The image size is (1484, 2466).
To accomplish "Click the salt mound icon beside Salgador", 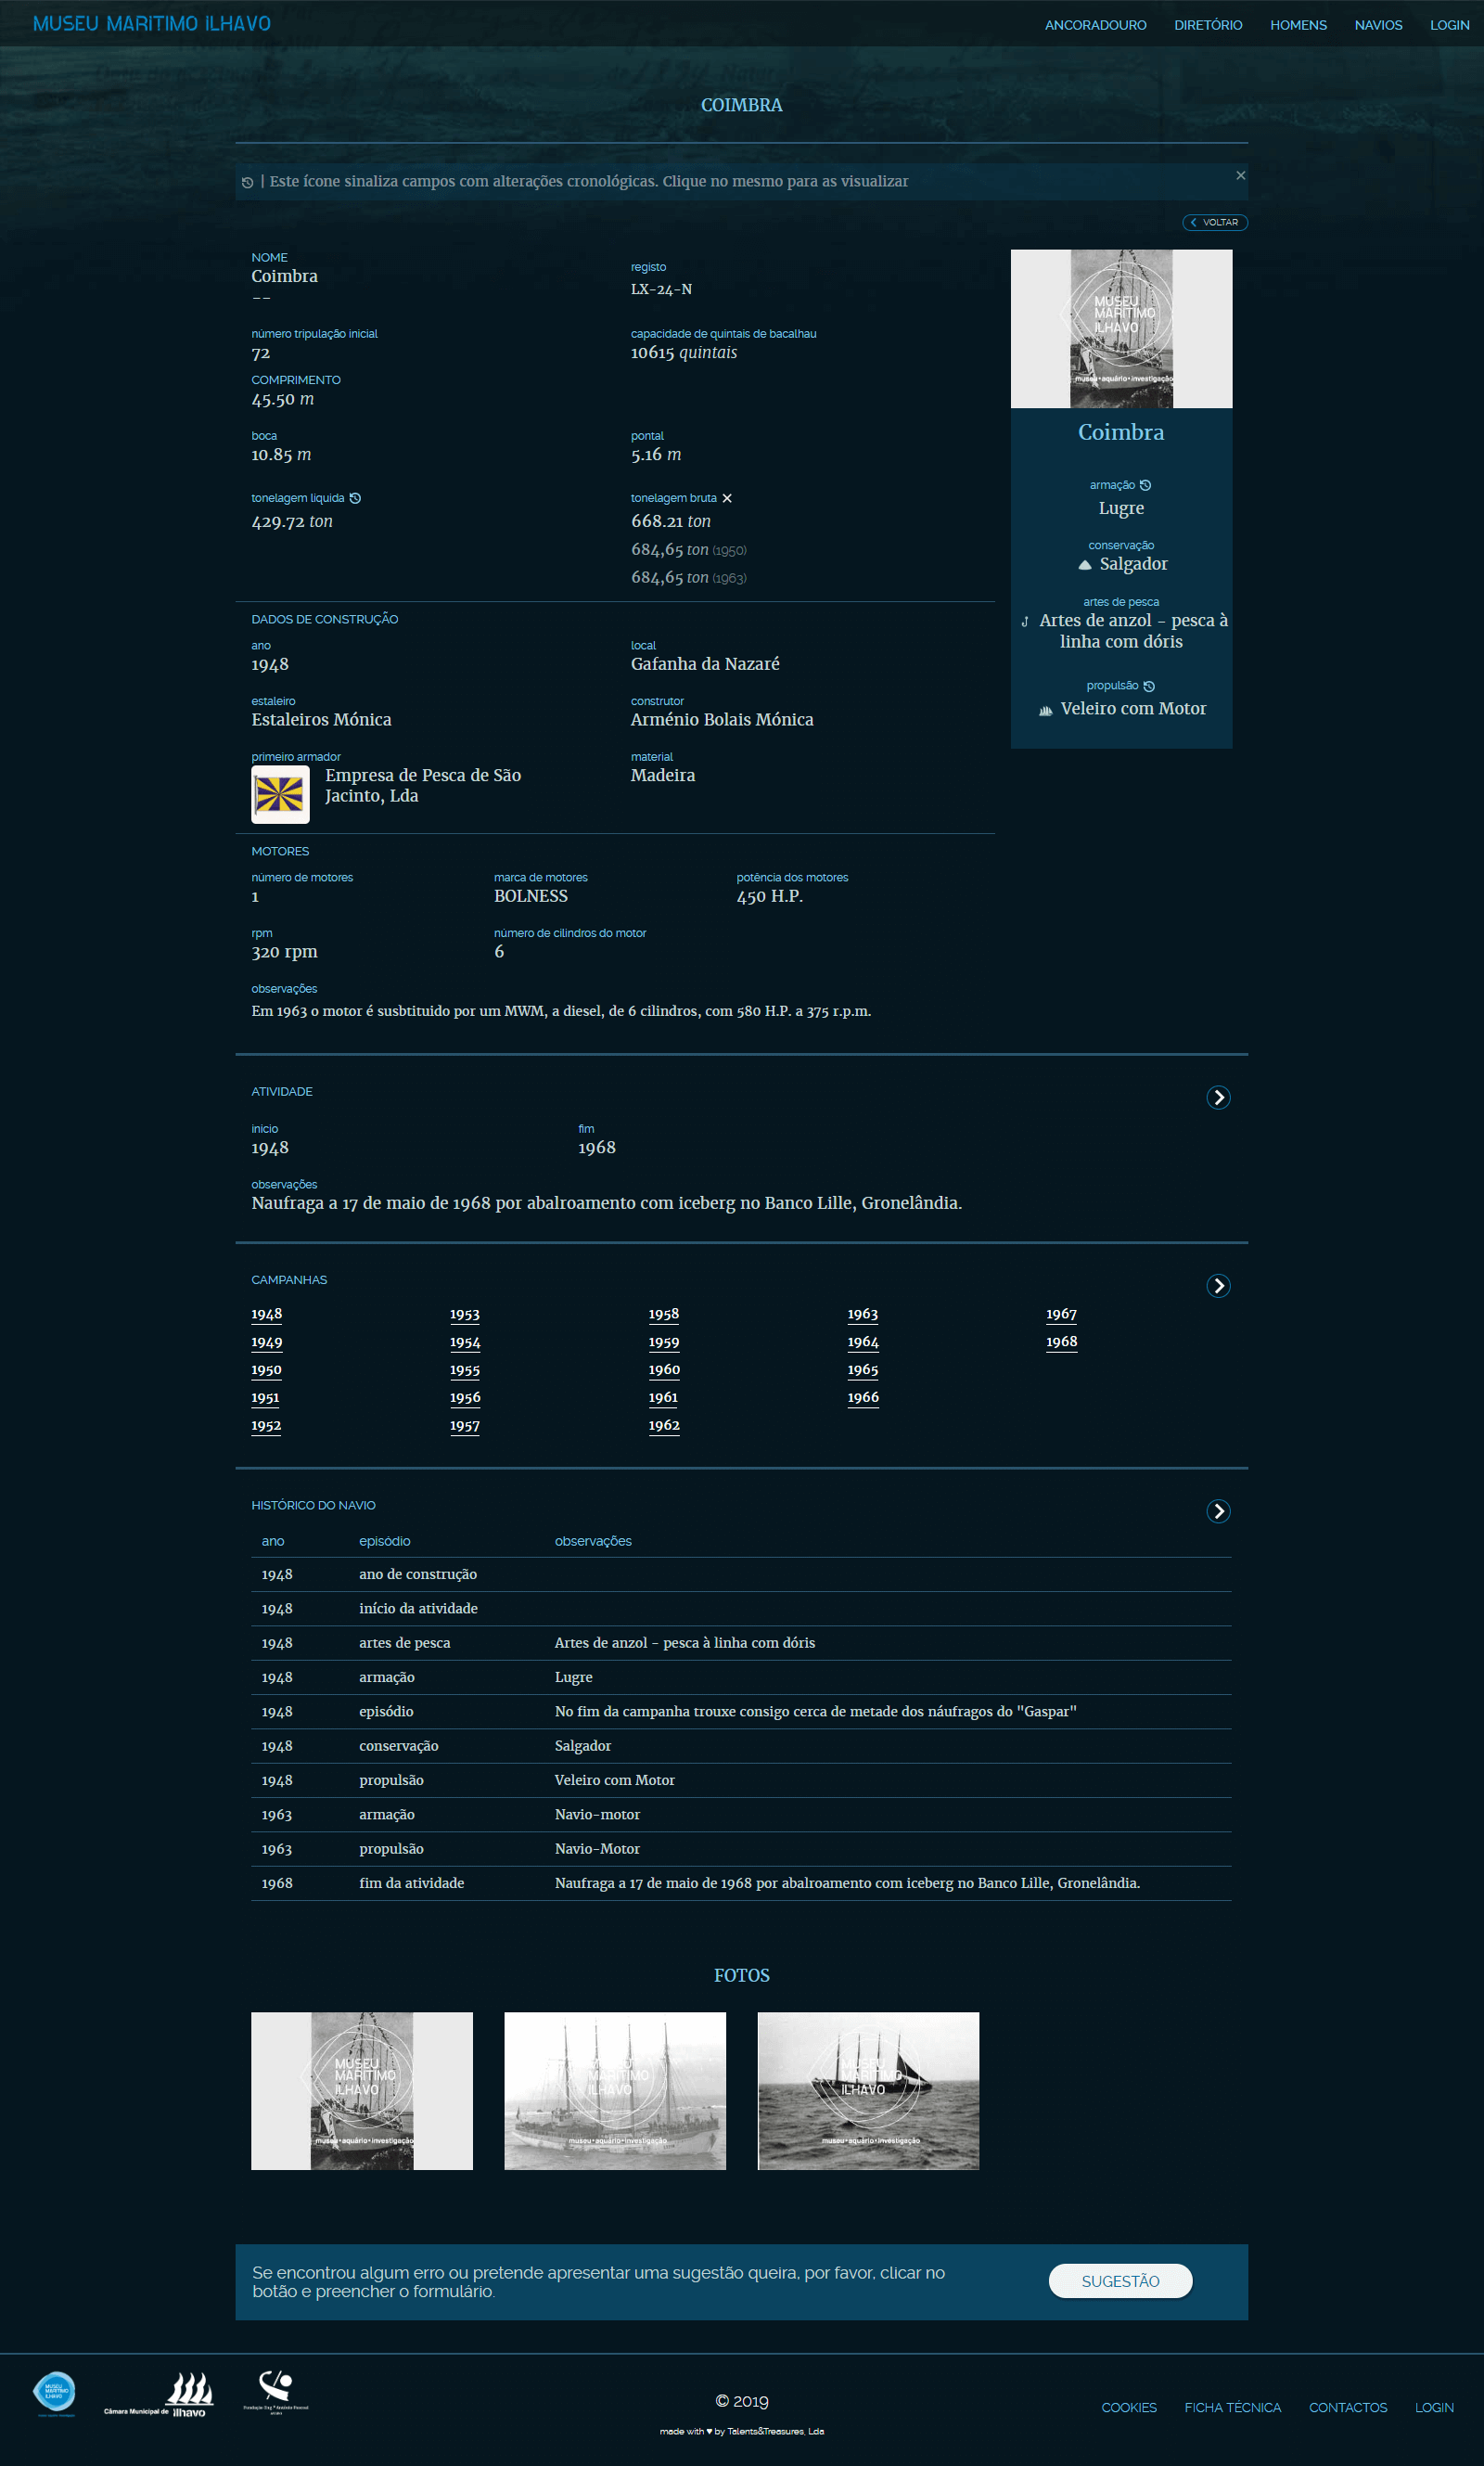I will (1086, 565).
